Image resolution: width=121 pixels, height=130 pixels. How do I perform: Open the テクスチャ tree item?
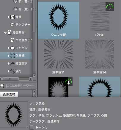pos(23,25)
